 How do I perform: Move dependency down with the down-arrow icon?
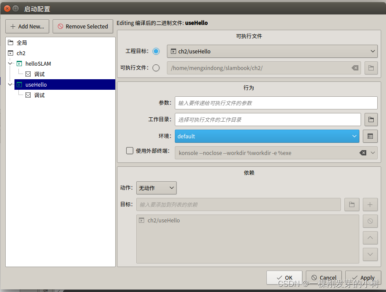tap(370, 254)
